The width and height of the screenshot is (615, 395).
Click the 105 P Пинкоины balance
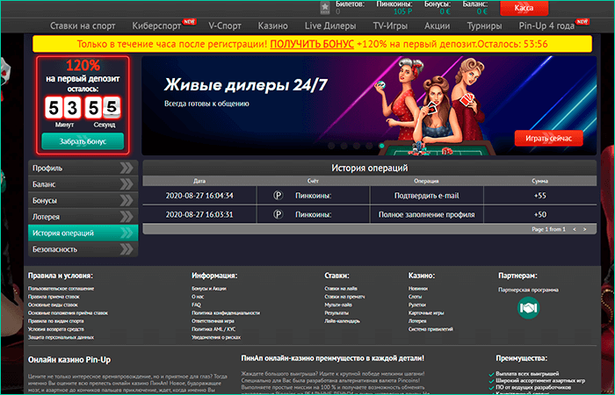(x=402, y=11)
